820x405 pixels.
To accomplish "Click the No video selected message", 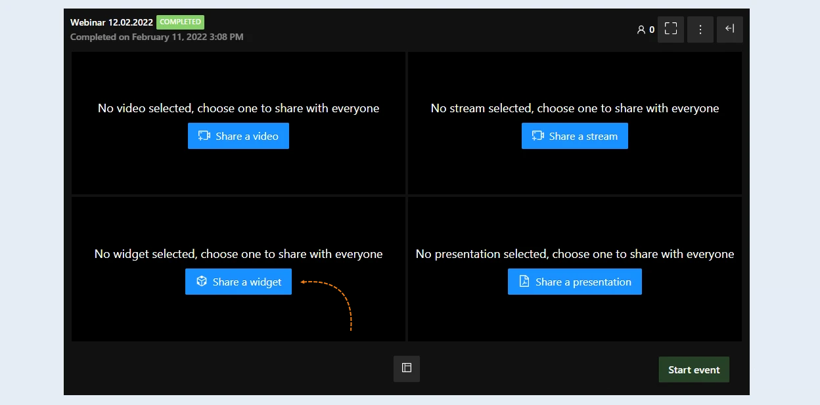I will tap(239, 108).
